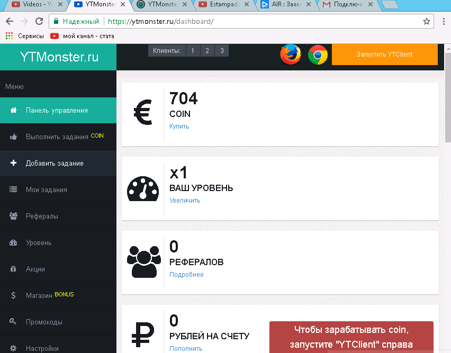The image size is (451, 353).
Task: Open Акции menu item
Action: [x=58, y=269]
